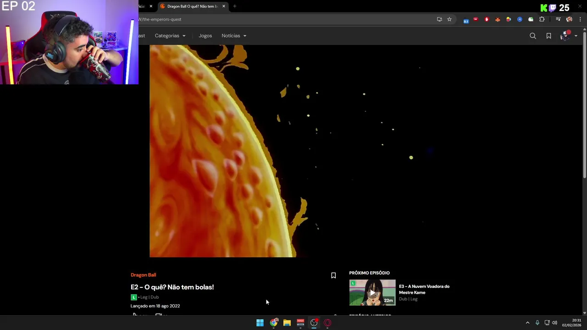The image size is (587, 330).
Task: Open the Crunchyroll search icon
Action: [532, 36]
